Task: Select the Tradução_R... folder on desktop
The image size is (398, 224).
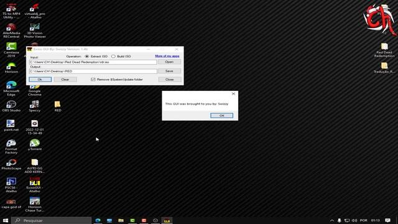Action: [384, 68]
